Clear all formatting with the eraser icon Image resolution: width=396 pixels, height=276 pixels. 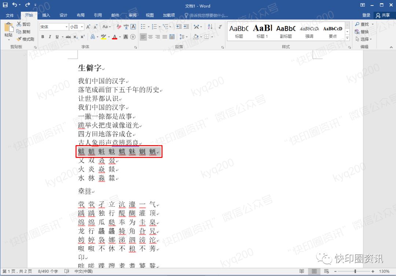coord(119,27)
